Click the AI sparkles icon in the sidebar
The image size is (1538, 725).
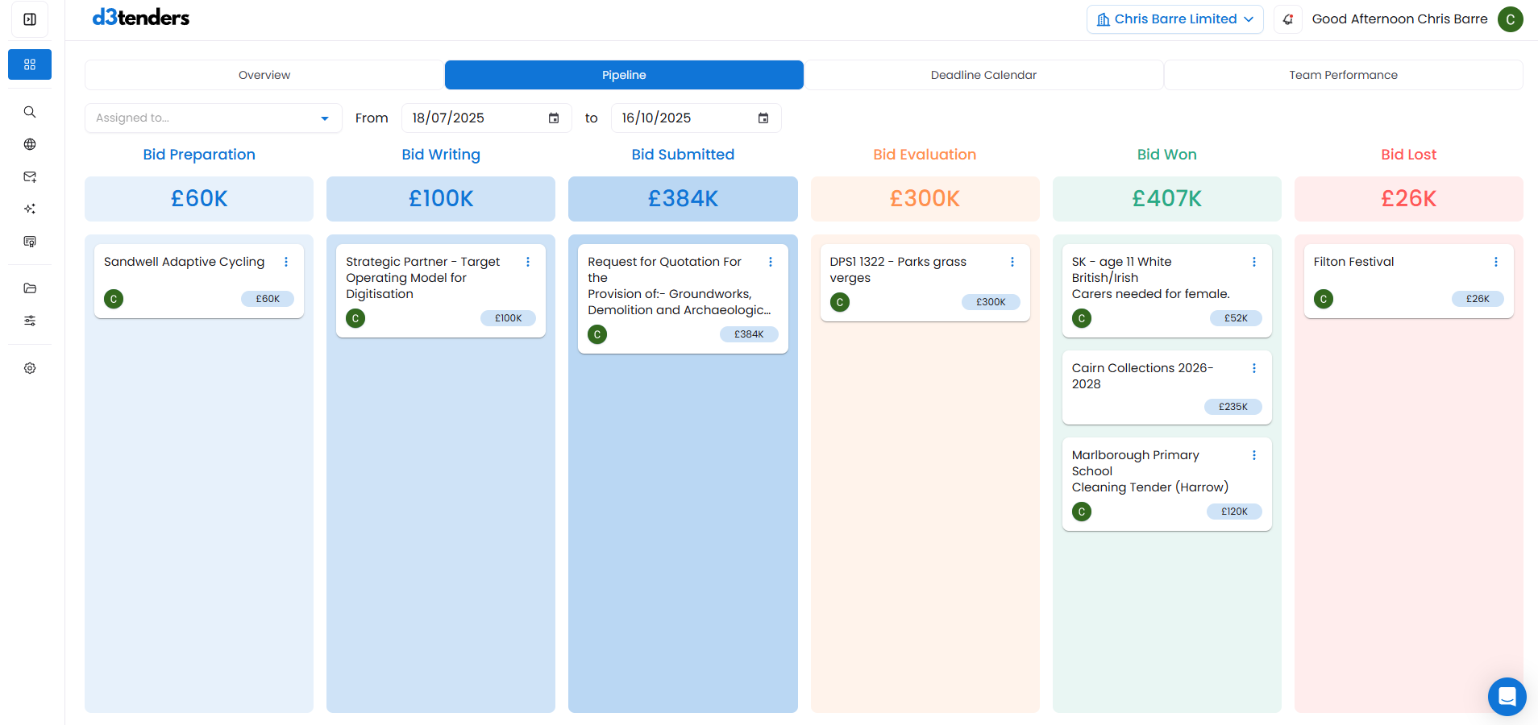30,209
